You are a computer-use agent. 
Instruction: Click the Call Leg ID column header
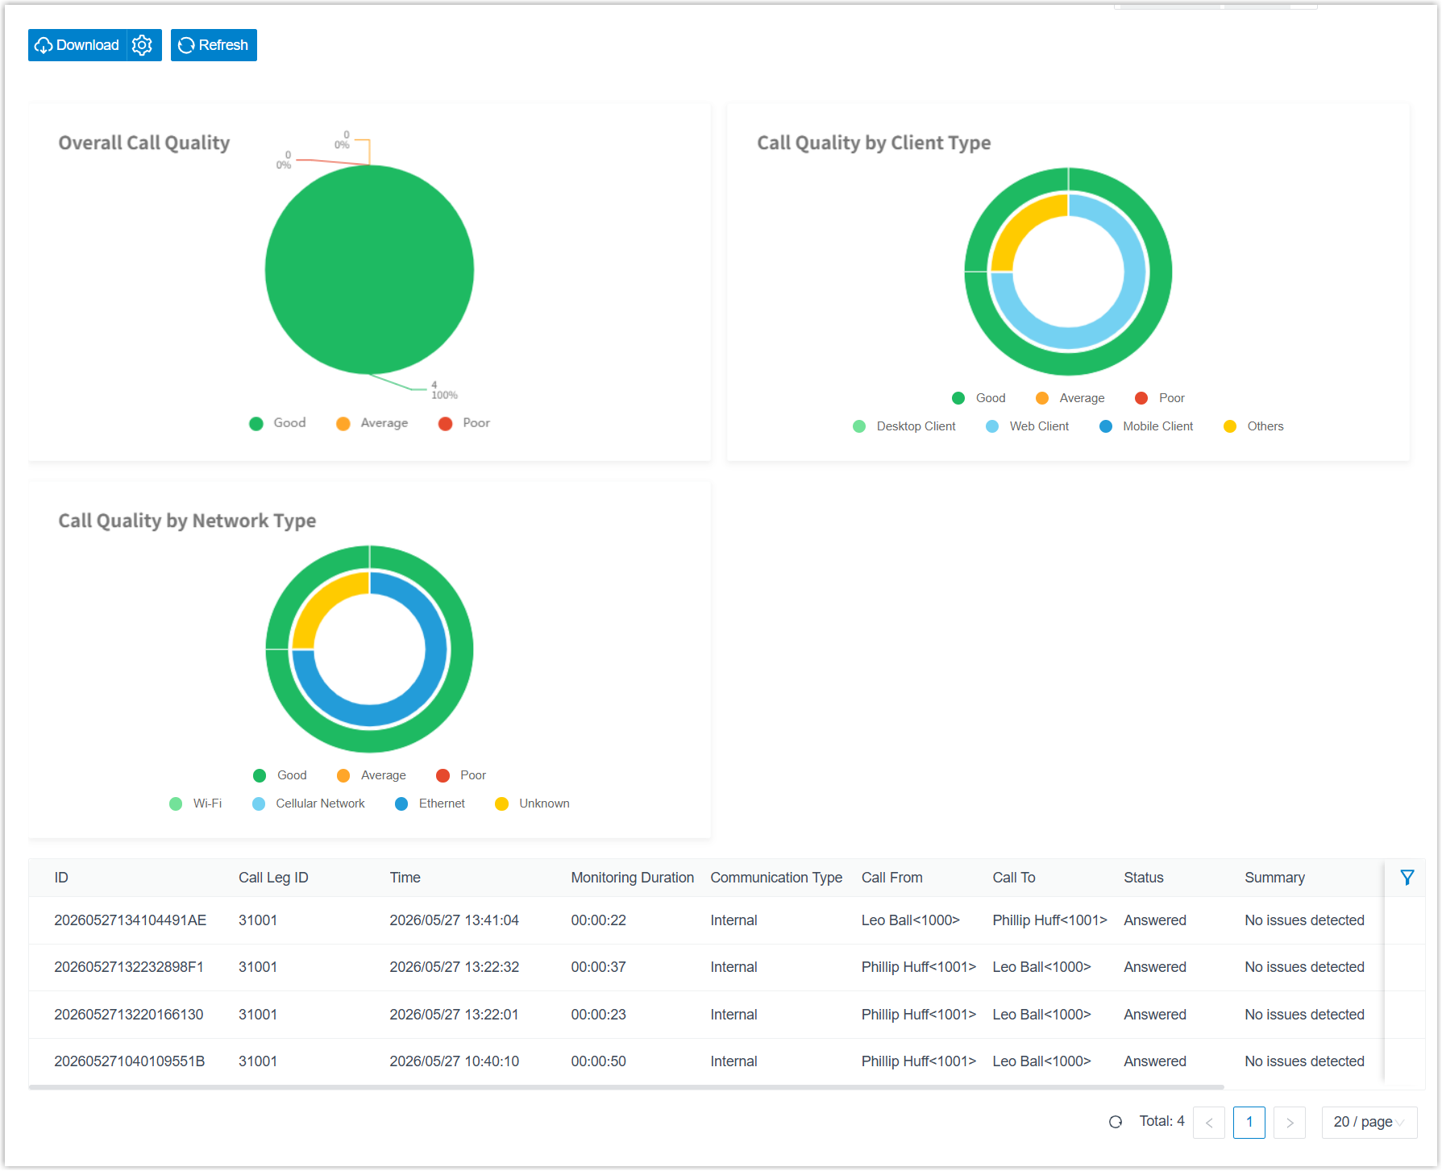273,878
